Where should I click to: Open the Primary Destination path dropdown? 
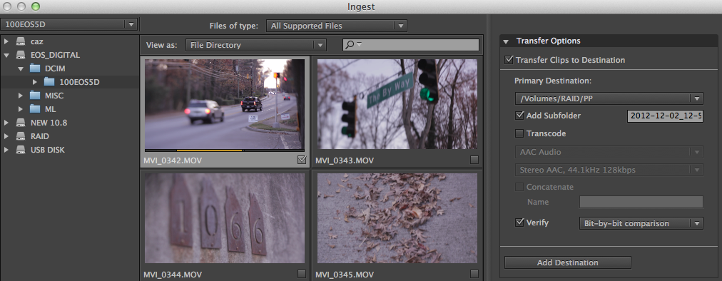click(609, 98)
